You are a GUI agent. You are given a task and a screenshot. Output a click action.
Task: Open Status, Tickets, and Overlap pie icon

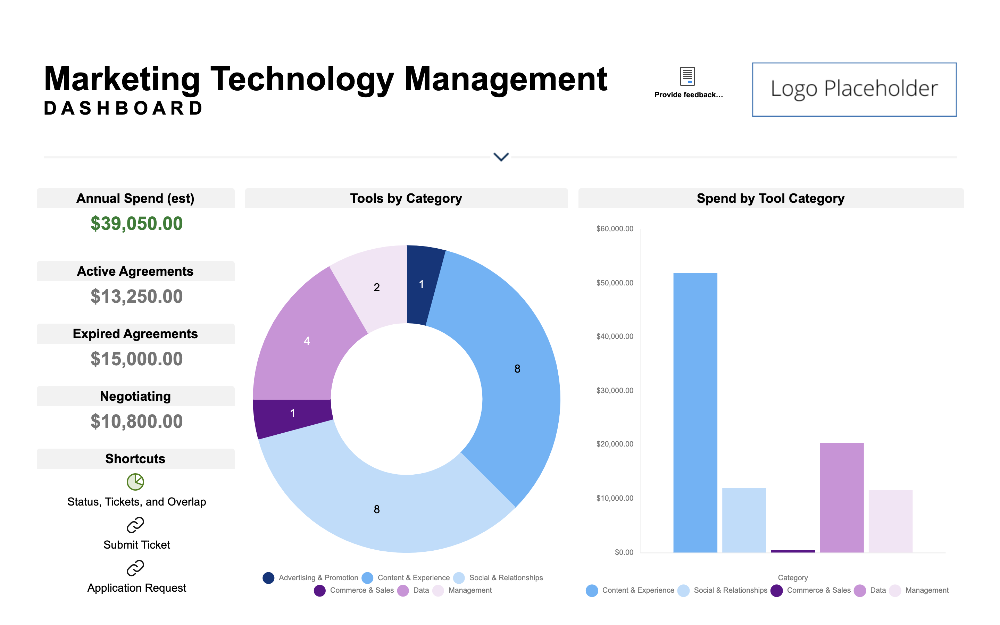click(x=135, y=482)
